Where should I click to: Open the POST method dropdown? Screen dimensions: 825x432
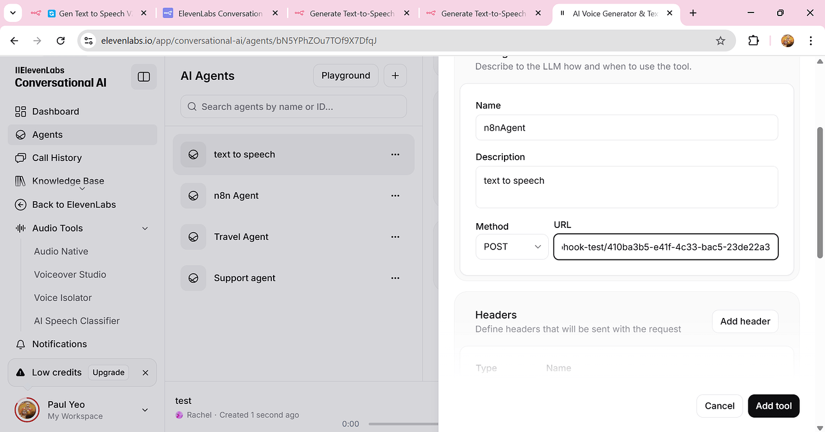coord(512,246)
